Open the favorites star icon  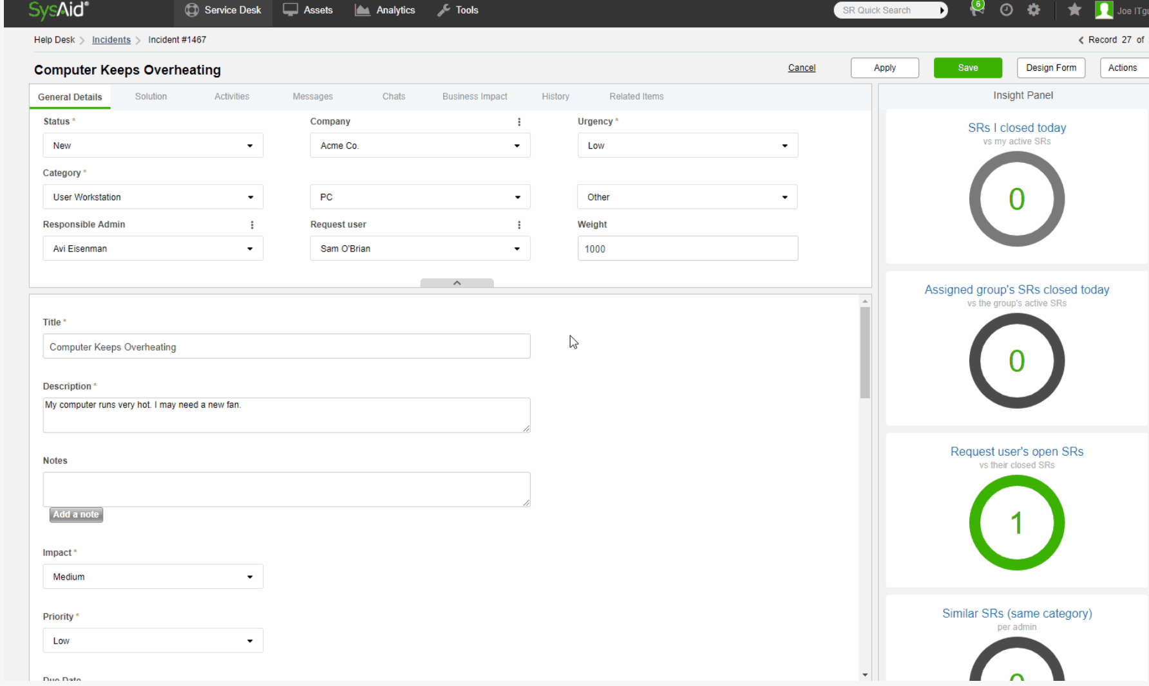point(1074,10)
